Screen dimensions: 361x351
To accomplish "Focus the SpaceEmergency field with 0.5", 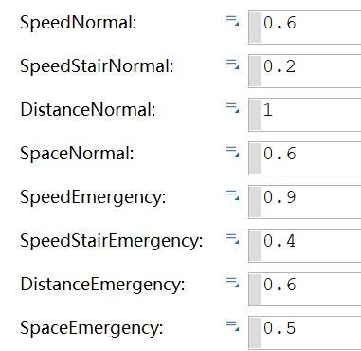I will point(305,333).
